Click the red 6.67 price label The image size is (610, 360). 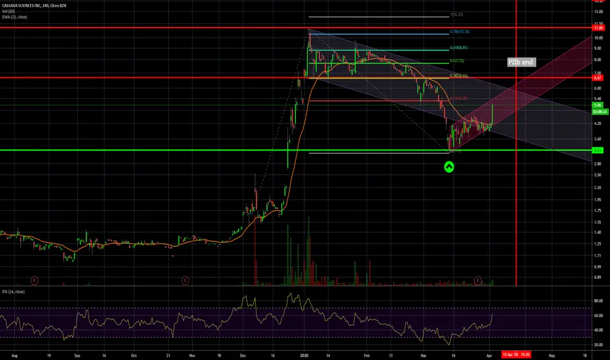pos(598,78)
